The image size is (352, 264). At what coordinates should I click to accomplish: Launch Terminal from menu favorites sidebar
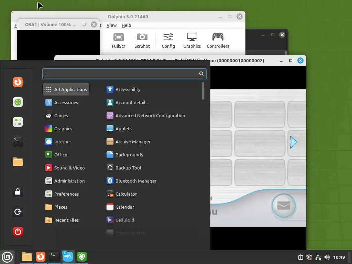[18, 142]
